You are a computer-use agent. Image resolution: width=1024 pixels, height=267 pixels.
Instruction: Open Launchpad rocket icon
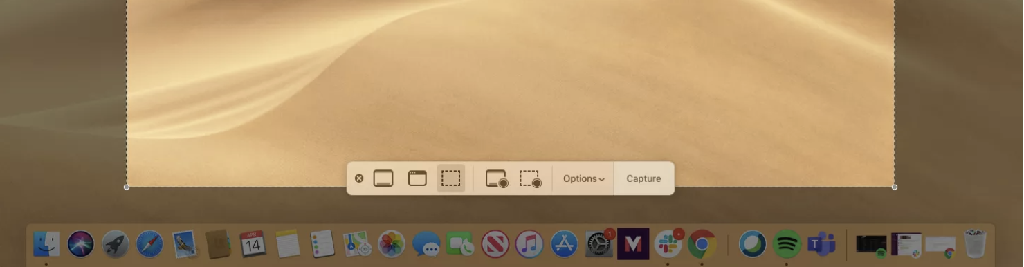coord(116,243)
